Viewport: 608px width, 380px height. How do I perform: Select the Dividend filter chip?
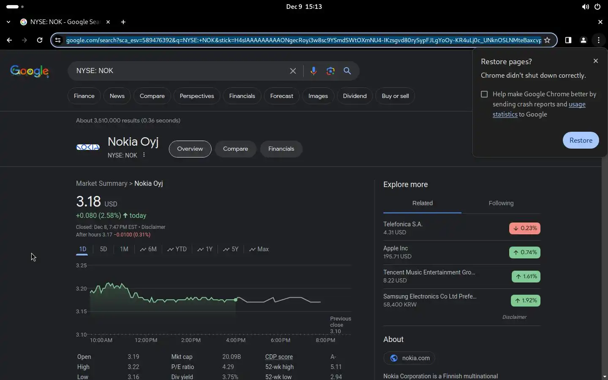(355, 96)
